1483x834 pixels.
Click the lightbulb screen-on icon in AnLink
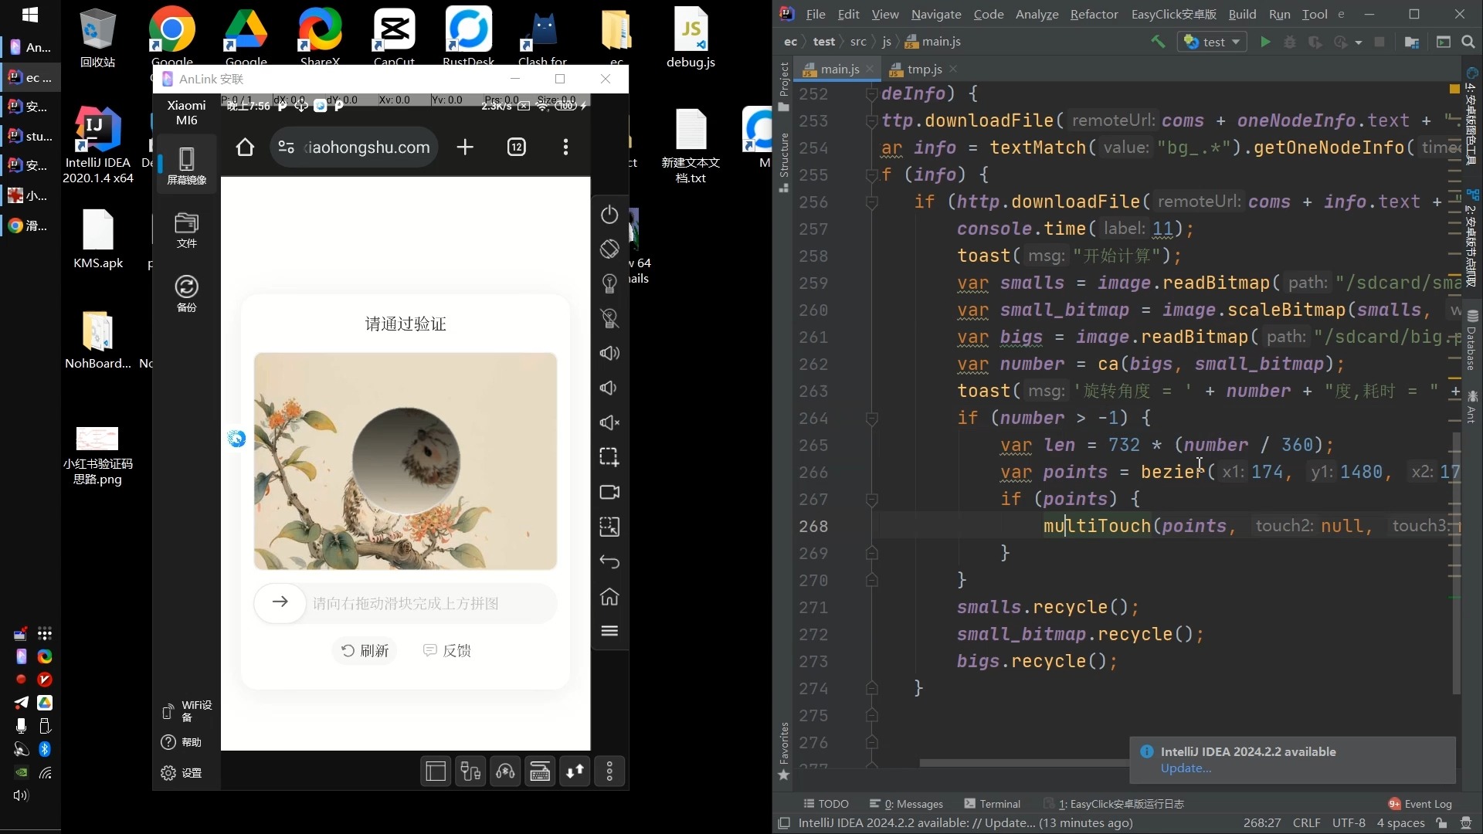pyautogui.click(x=609, y=283)
